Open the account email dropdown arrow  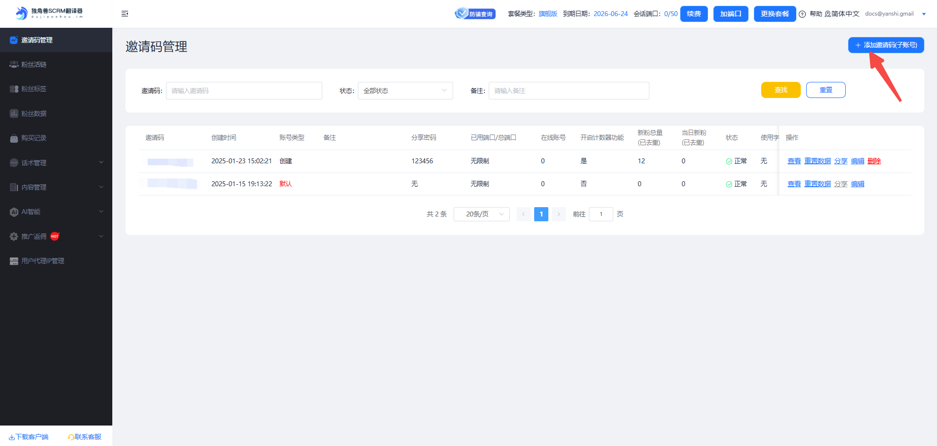[x=923, y=14]
